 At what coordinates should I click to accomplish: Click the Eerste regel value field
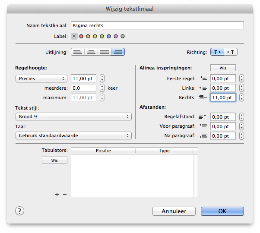[x=223, y=79]
